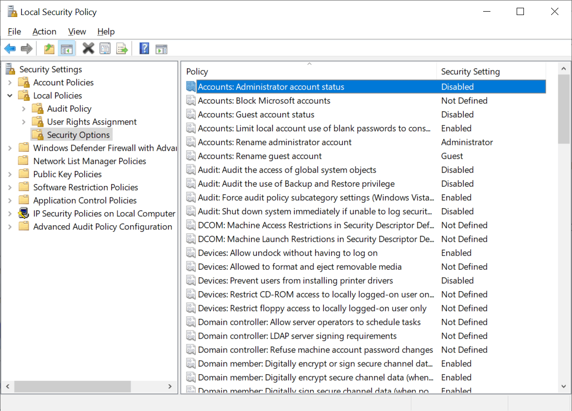
Task: Select the Accounts: Rename guest account policy
Action: [258, 156]
